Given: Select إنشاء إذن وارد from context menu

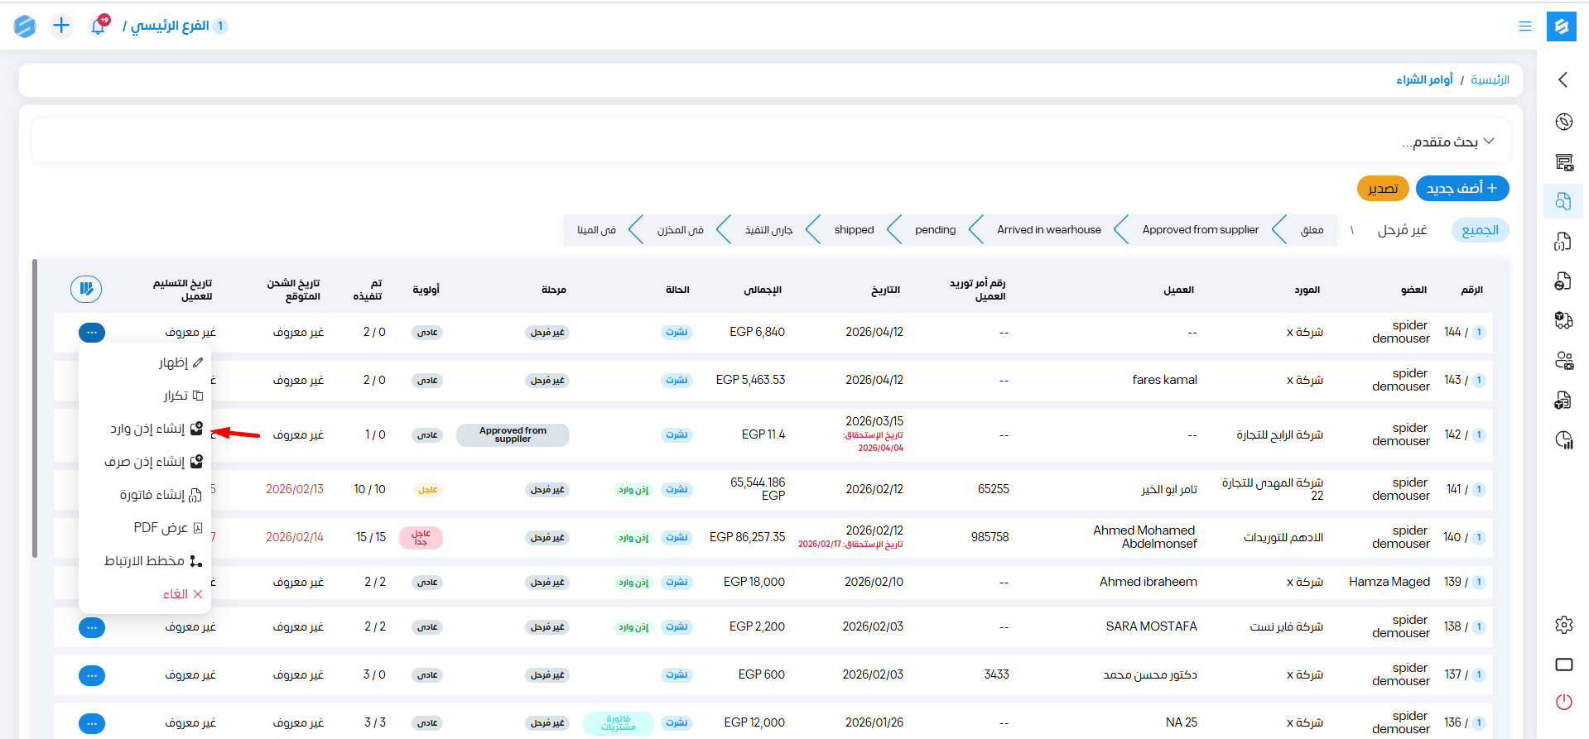Looking at the screenshot, I should coord(156,429).
